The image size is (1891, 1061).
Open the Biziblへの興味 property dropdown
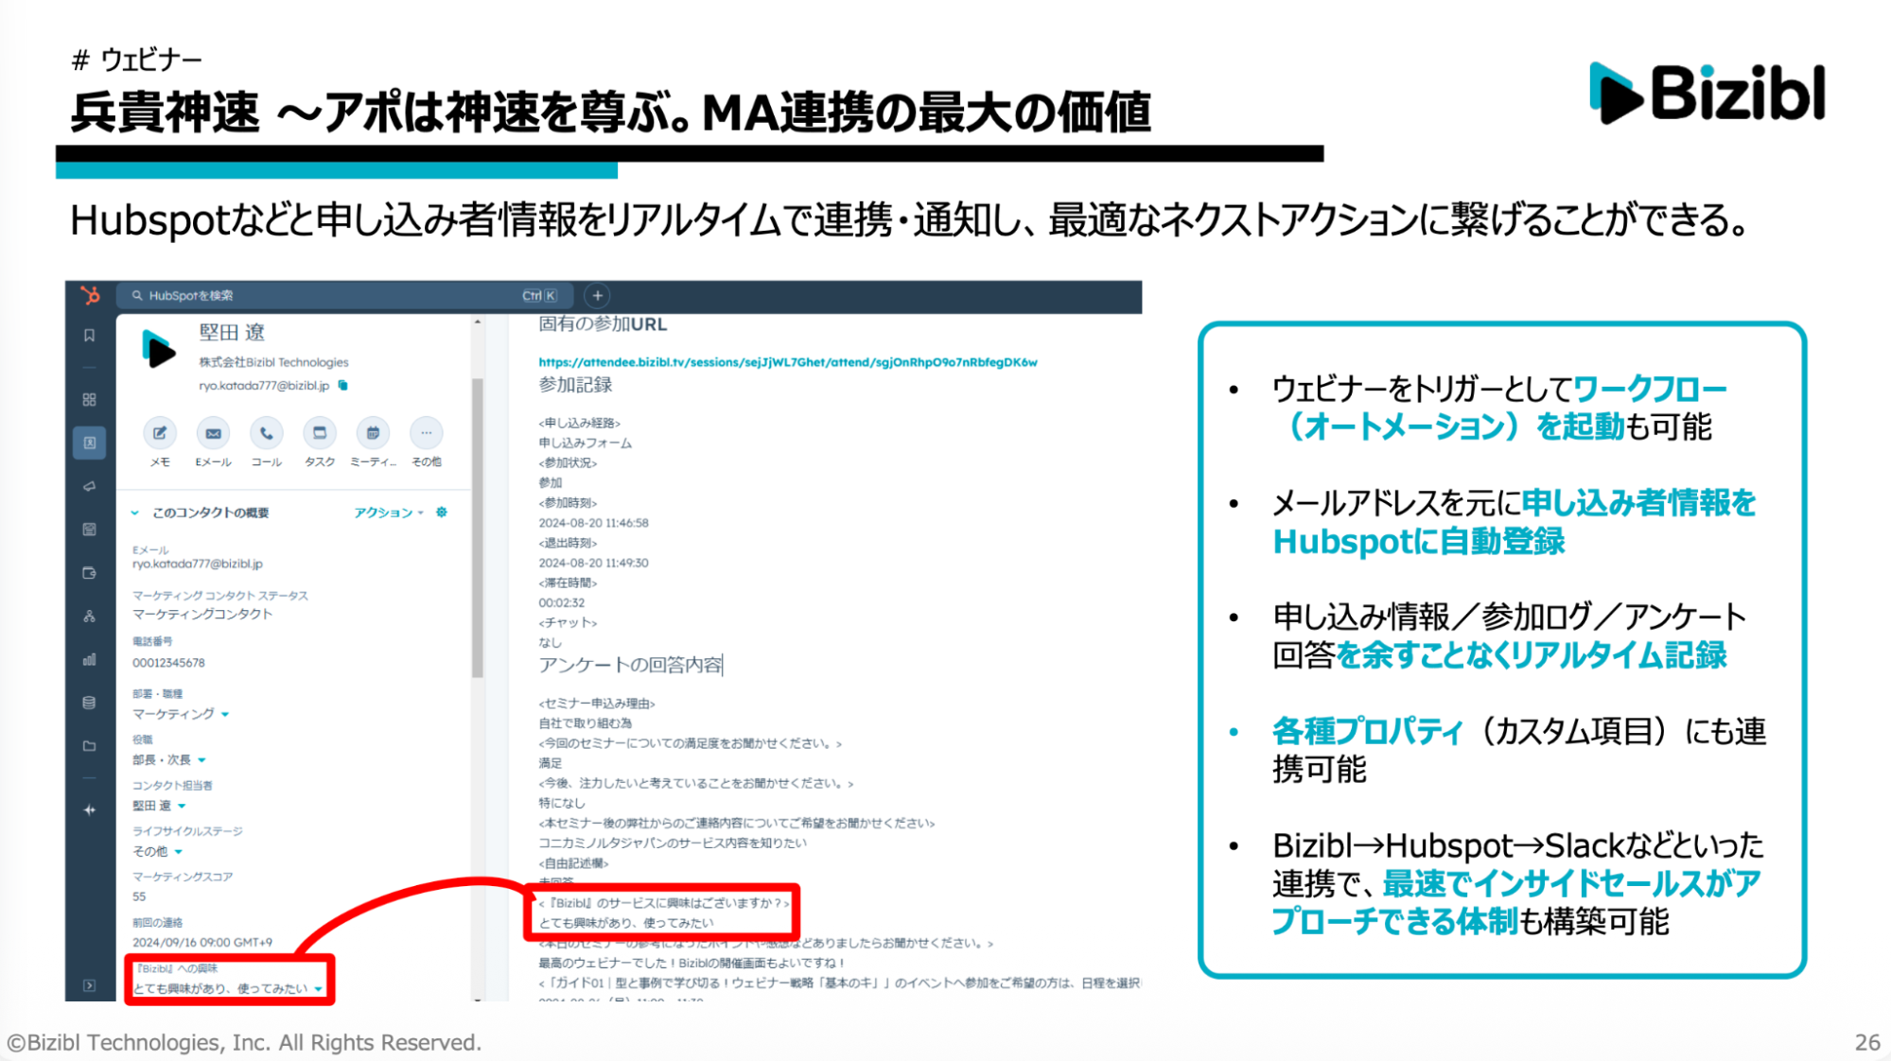319,989
